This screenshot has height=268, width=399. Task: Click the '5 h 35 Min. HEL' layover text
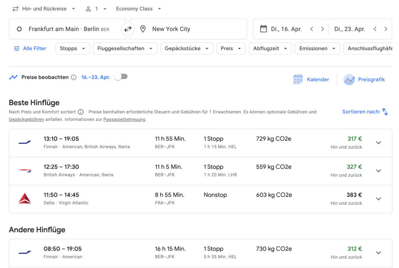220,257
